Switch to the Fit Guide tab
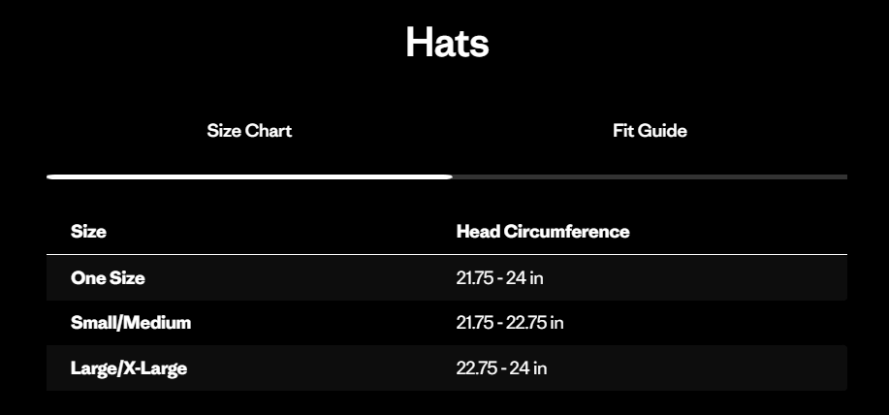This screenshot has width=889, height=415. tap(650, 131)
